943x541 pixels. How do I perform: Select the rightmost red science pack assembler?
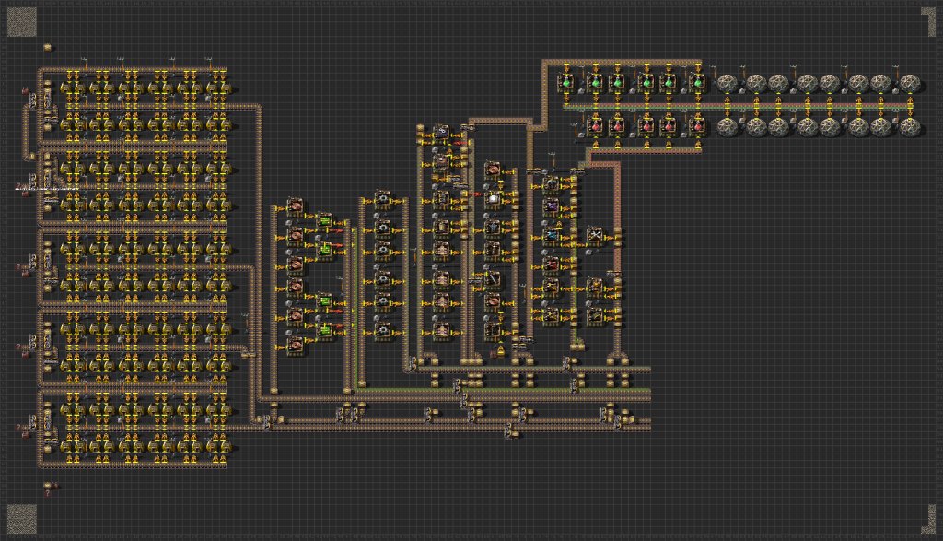click(697, 126)
